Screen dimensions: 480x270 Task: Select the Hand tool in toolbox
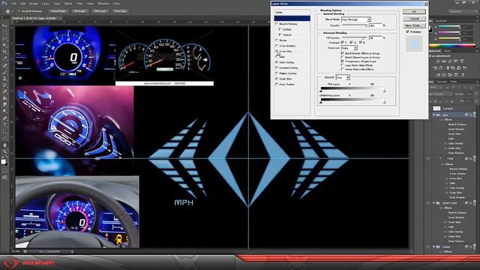[4, 145]
